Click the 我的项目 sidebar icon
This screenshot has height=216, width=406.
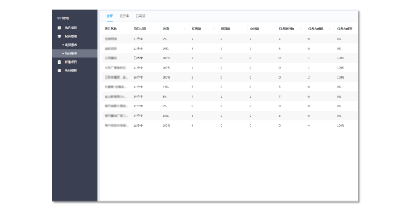[x=59, y=27]
